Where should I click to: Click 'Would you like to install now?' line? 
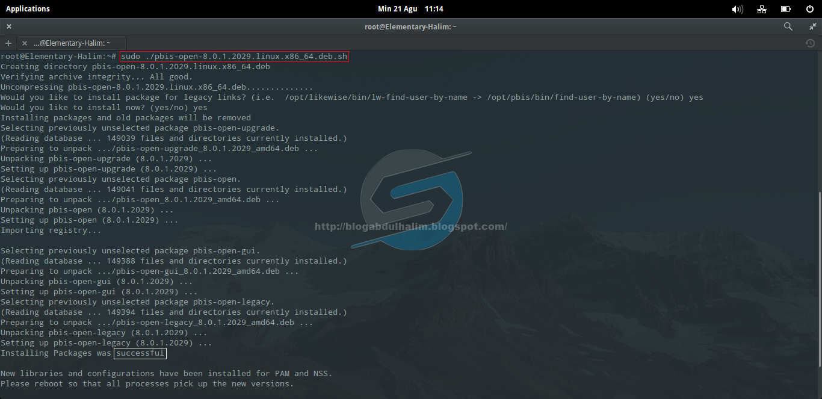point(104,108)
